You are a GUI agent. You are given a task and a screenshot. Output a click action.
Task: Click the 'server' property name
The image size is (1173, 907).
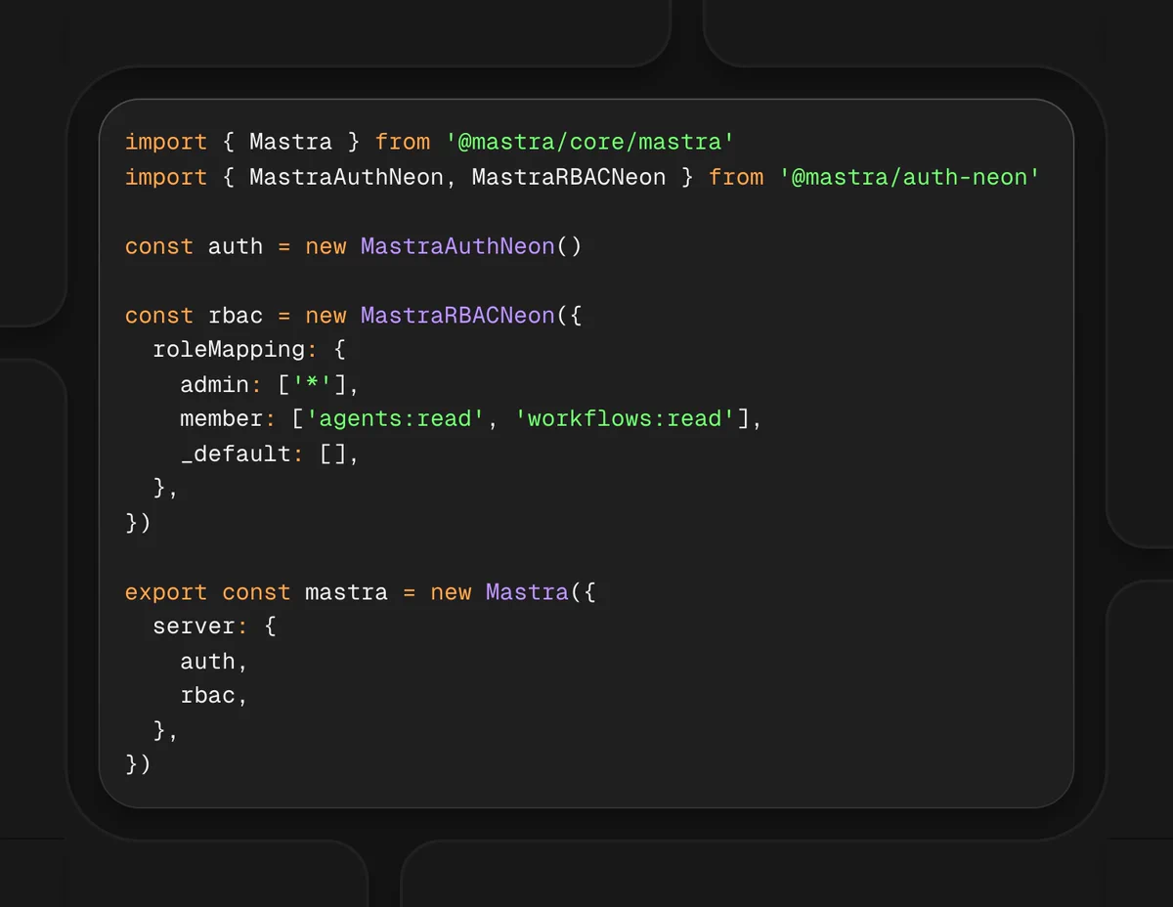pyautogui.click(x=194, y=626)
